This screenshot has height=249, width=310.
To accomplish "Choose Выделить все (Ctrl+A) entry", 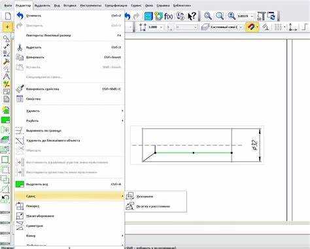I will (x=69, y=184).
